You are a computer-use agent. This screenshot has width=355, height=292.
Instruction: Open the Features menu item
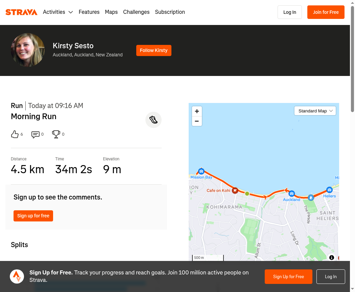coord(89,12)
